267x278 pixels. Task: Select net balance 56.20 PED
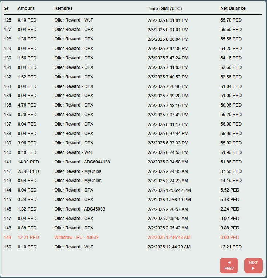click(231, 115)
